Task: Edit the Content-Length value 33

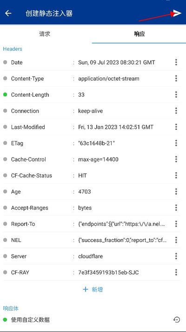Action: tap(81, 95)
